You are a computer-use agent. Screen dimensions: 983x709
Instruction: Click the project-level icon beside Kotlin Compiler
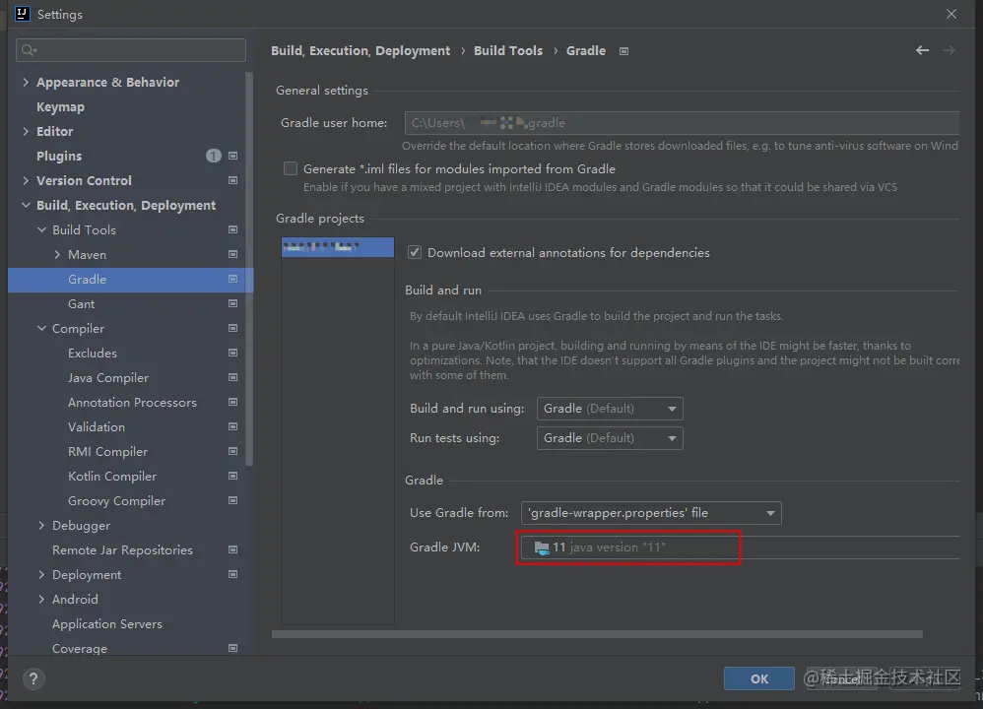pyautogui.click(x=232, y=476)
